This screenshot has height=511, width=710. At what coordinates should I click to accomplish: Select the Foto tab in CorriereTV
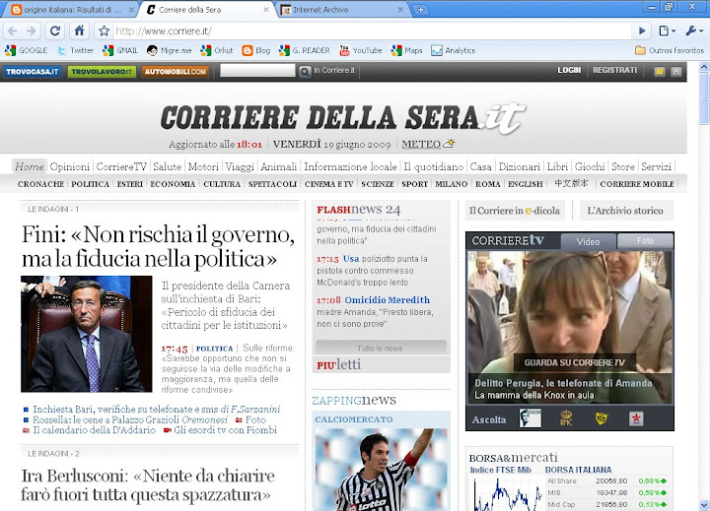click(645, 241)
